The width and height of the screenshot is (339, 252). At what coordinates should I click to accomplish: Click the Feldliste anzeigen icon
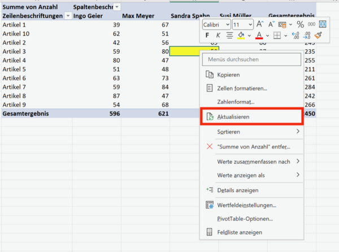click(x=209, y=232)
